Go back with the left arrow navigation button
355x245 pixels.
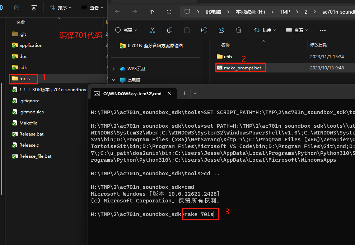pos(117,12)
